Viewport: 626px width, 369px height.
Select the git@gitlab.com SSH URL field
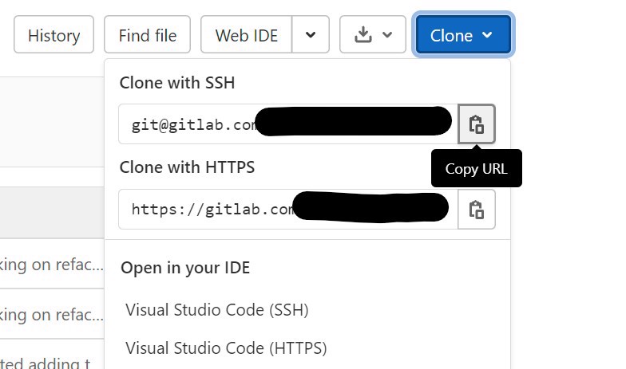coord(288,124)
